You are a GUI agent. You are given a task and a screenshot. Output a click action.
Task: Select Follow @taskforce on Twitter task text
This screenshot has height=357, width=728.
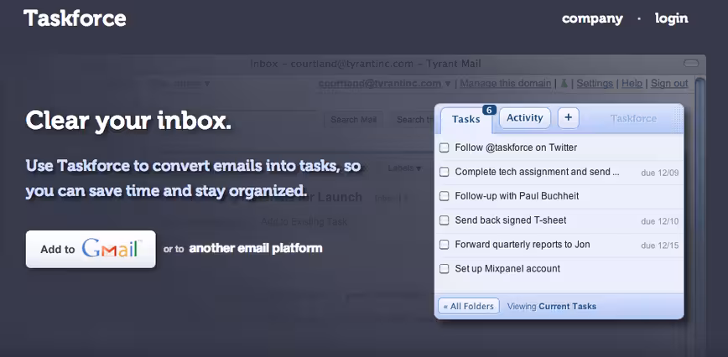click(x=516, y=147)
